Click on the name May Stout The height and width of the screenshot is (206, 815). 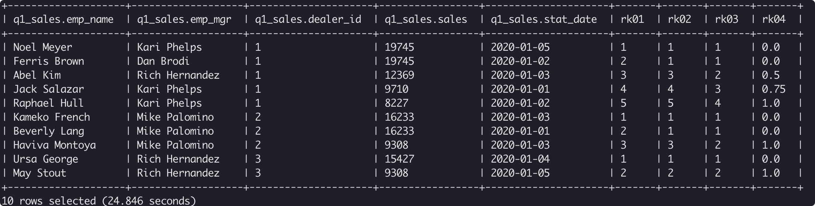coord(40,173)
